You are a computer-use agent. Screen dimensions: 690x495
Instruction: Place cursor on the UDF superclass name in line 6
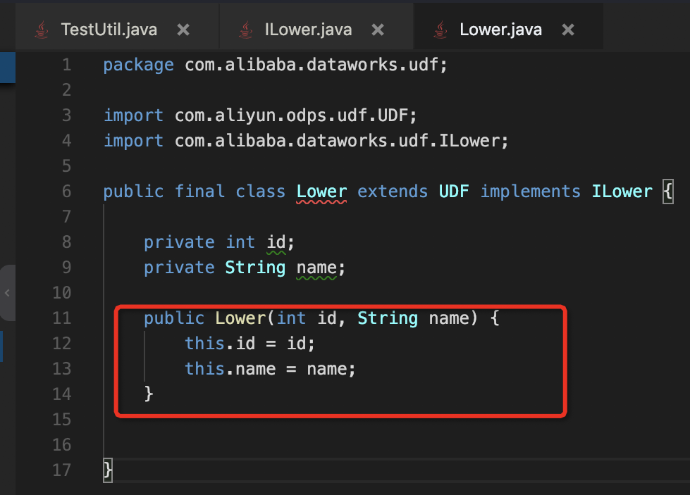[454, 192]
